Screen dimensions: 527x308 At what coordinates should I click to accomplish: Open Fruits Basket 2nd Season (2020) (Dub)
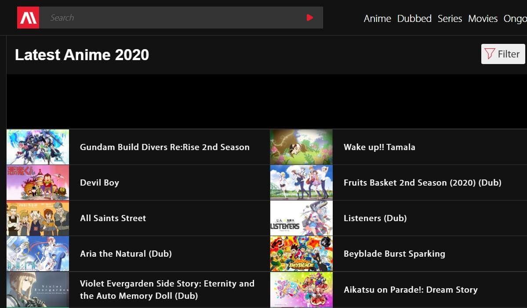click(x=422, y=183)
